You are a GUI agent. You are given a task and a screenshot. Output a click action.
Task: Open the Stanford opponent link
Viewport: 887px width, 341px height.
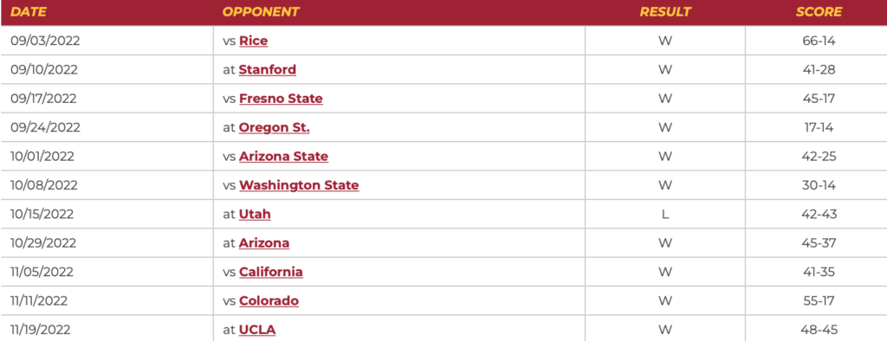click(x=268, y=69)
